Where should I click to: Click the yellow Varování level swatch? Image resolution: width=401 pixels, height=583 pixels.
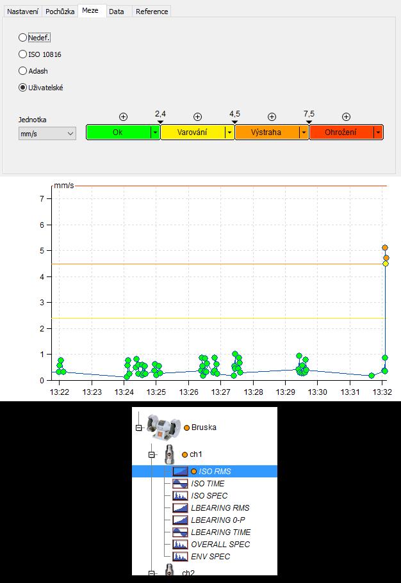[x=193, y=132]
